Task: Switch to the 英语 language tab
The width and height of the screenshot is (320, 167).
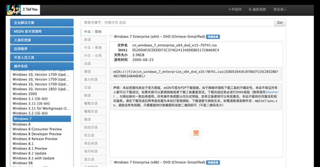Action: (x=94, y=40)
